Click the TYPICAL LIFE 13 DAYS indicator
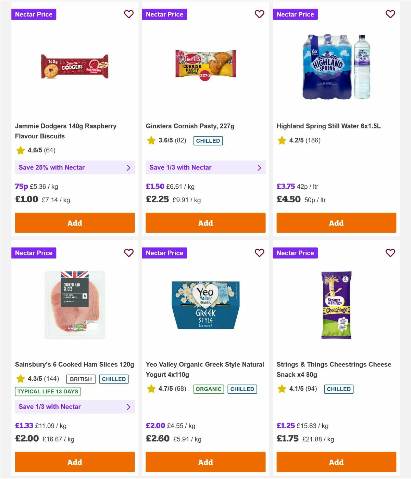 click(47, 391)
